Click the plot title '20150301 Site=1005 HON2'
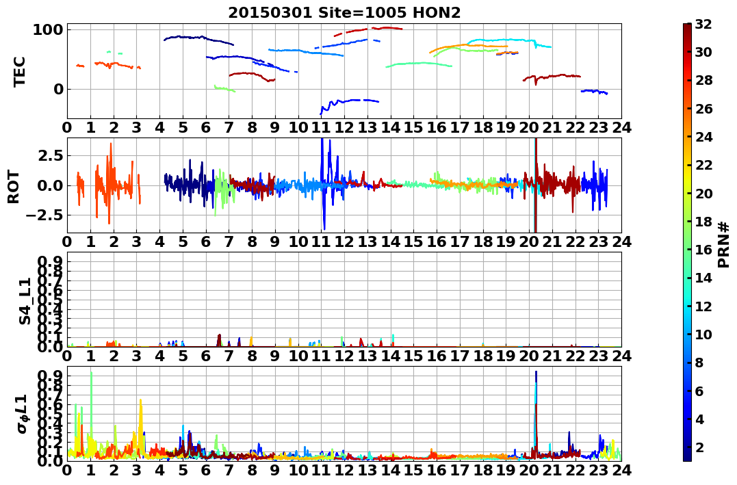 344,13
